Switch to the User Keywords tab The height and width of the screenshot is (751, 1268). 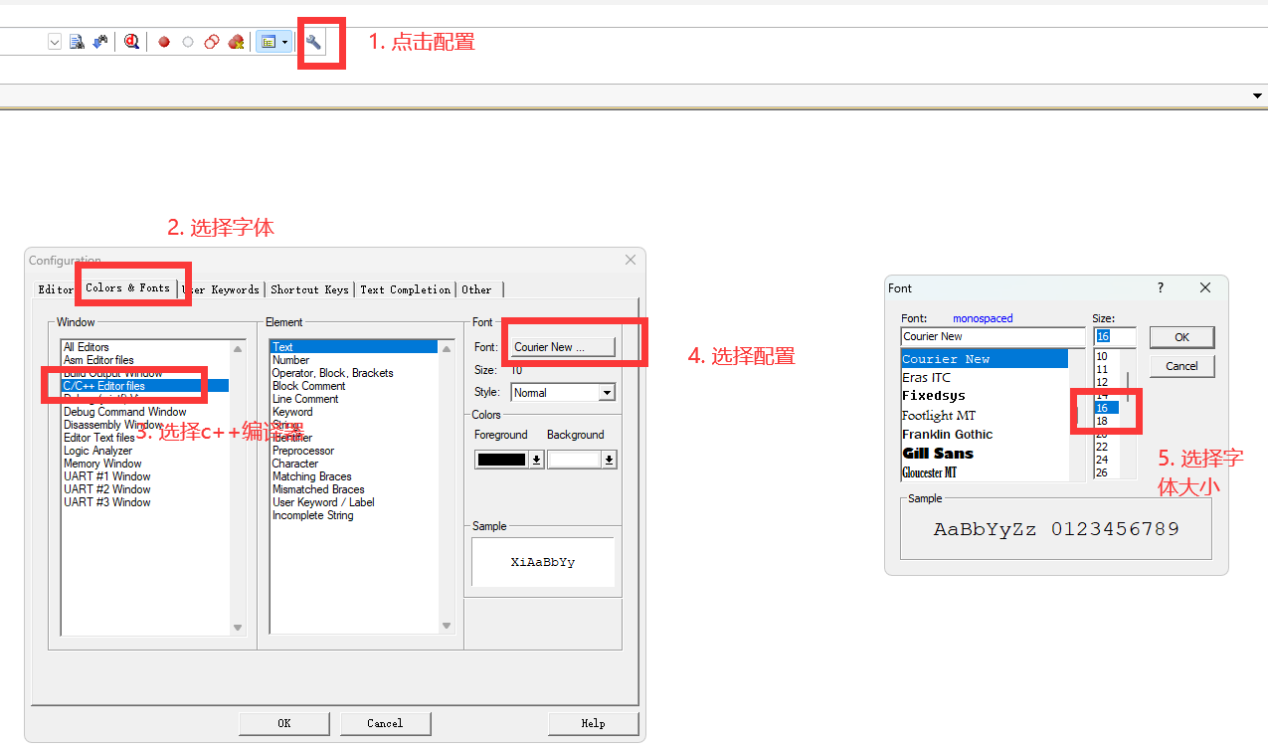222,289
